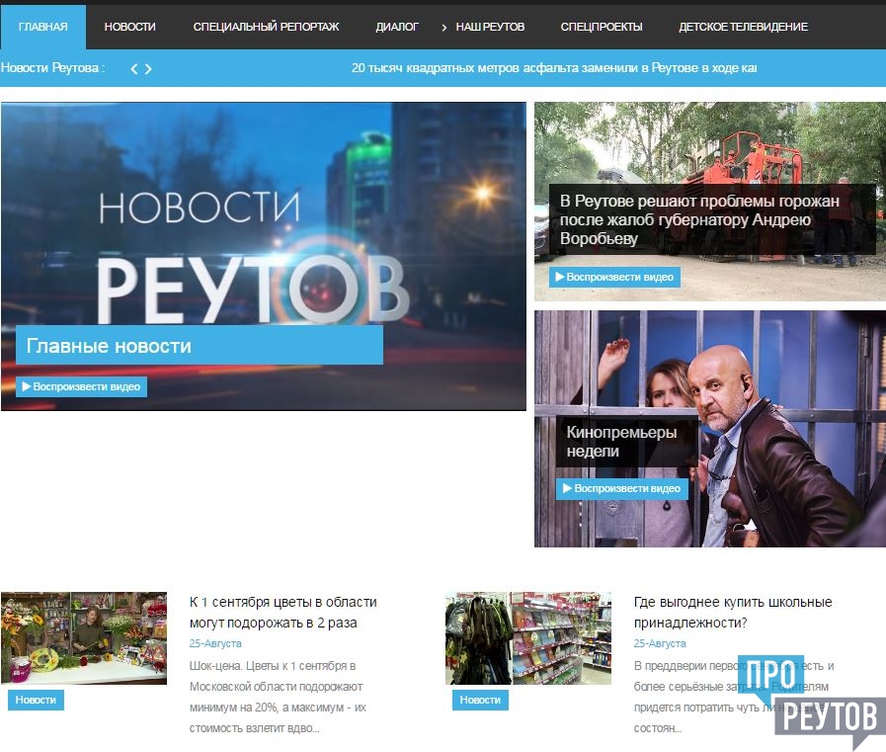Screen dimensions: 886x752
Task: Read article on buying school supplies
Action: point(732,612)
